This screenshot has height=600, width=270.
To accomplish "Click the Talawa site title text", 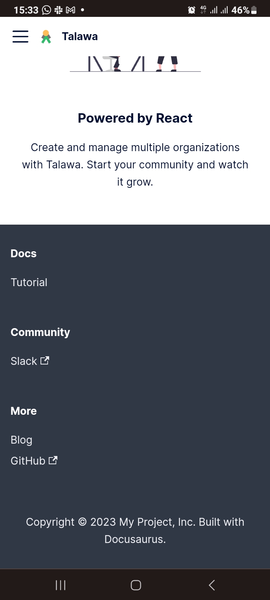I will [x=80, y=36].
